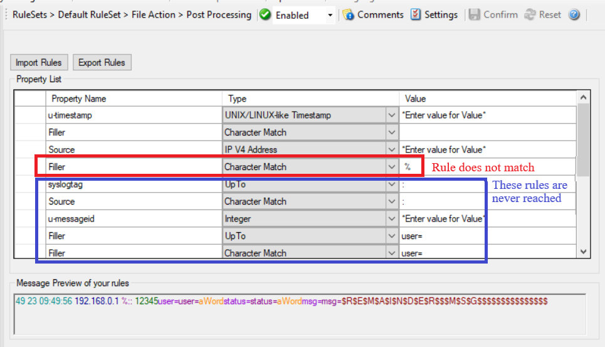The image size is (605, 347).
Task: Expand the Enabled state dropdown
Action: (x=330, y=15)
